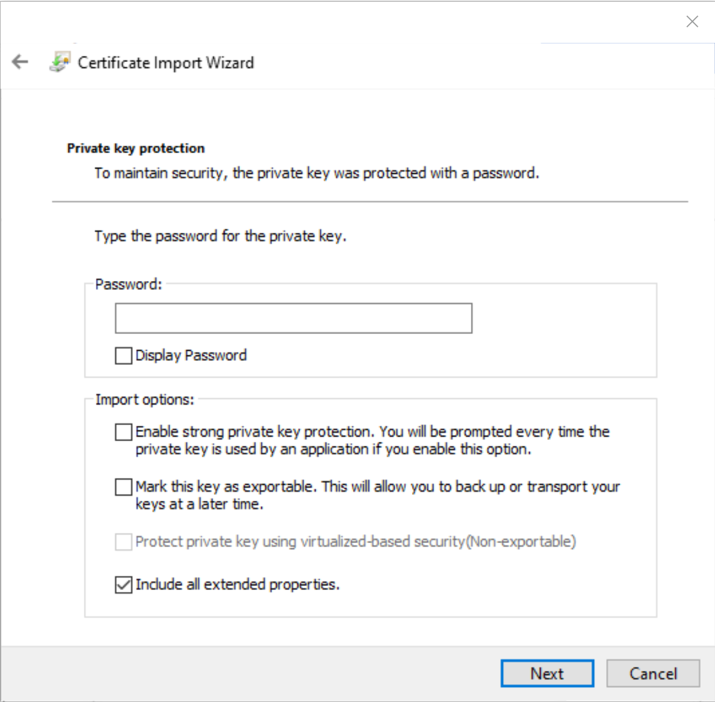This screenshot has width=715, height=702.
Task: Go back using the back arrow
Action: (20, 62)
